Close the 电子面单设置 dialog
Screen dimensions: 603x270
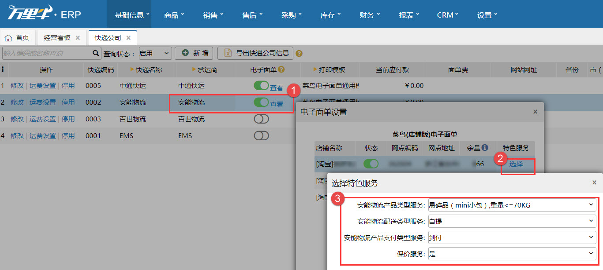pos(535,112)
